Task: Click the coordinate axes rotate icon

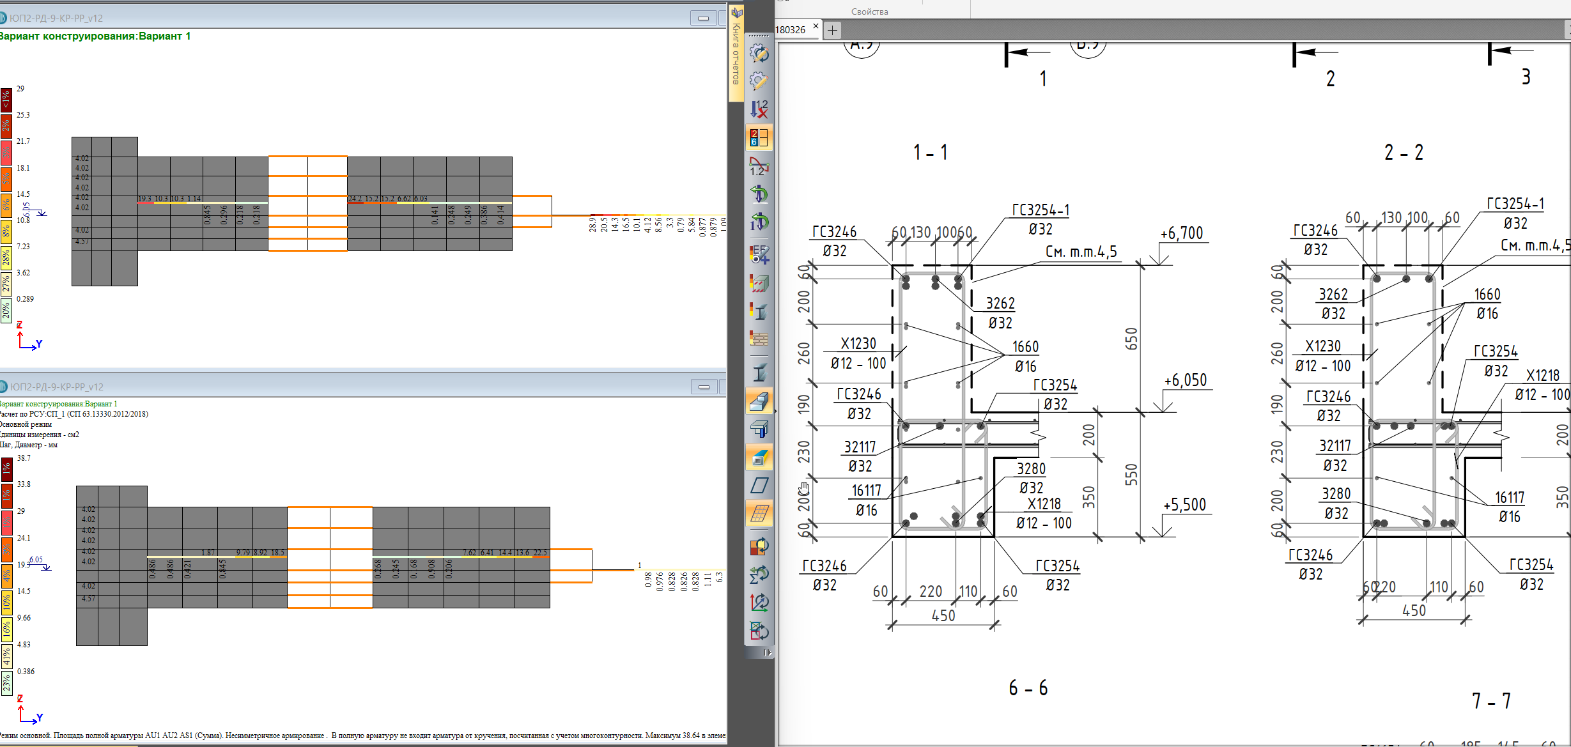Action: 759,602
